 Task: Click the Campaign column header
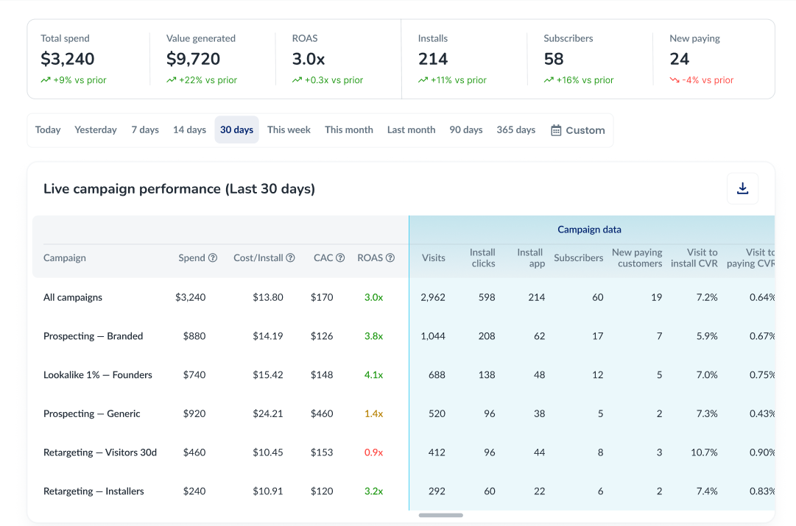(65, 257)
